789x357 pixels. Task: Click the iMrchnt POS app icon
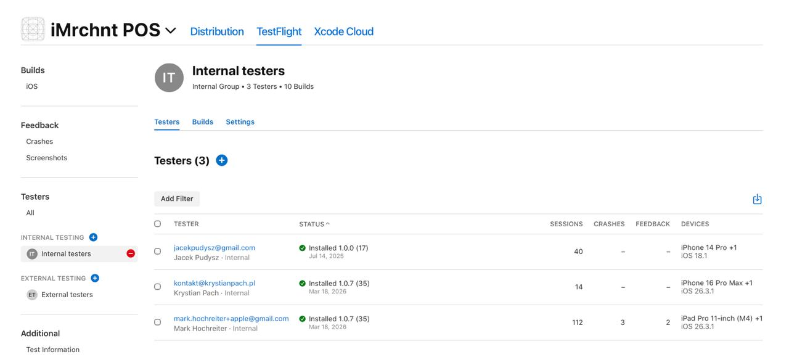point(33,29)
